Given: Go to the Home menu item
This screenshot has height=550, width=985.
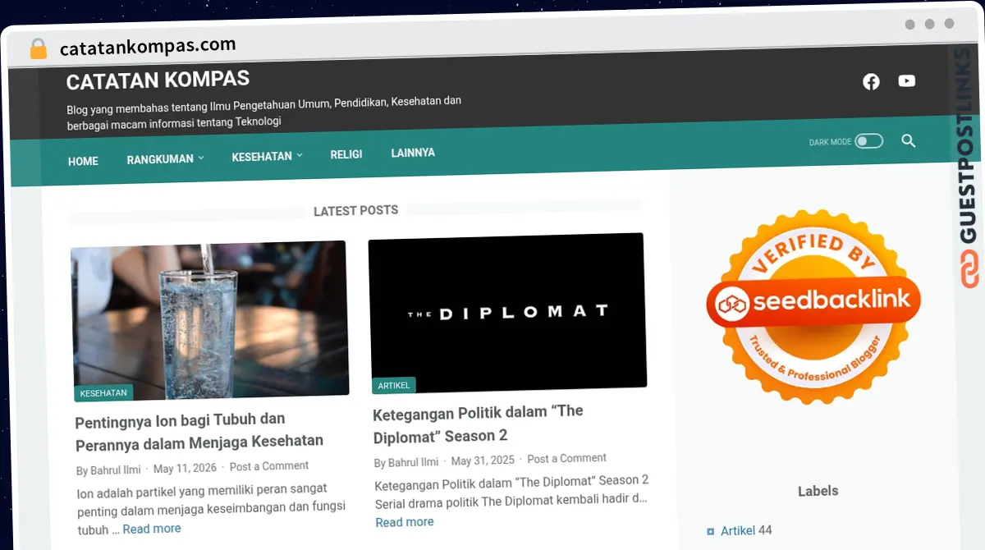Looking at the screenshot, I should tap(83, 161).
